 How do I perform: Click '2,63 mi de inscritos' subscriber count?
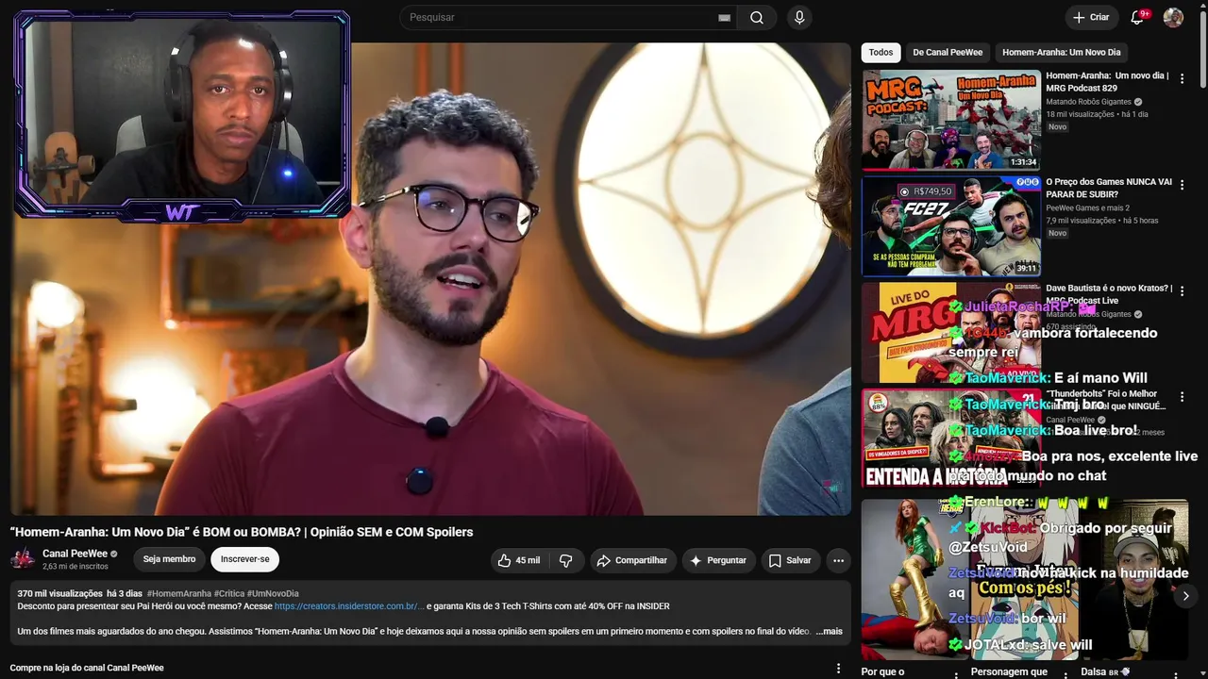coord(75,567)
